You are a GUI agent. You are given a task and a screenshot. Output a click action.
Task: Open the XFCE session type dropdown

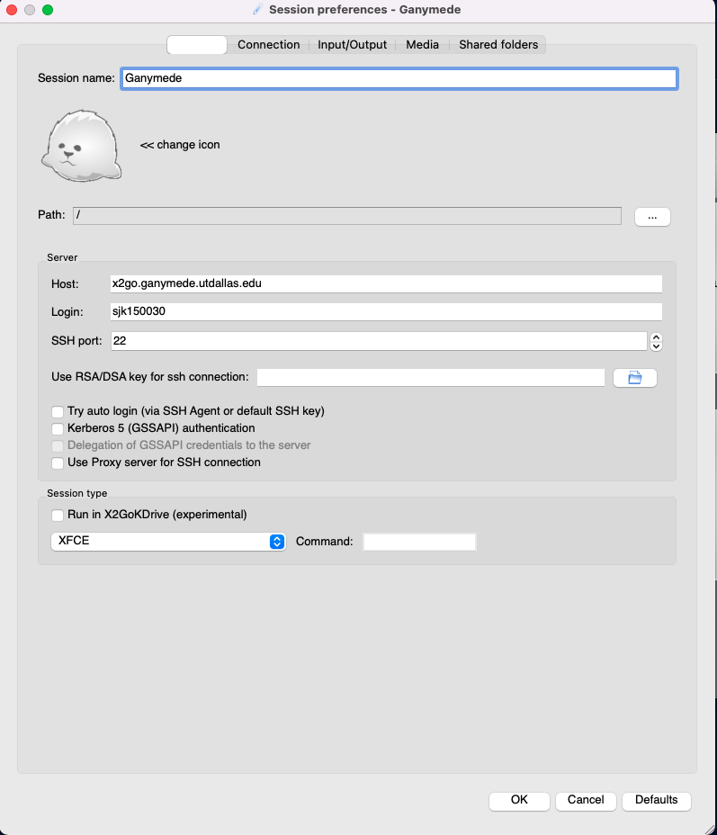click(168, 541)
